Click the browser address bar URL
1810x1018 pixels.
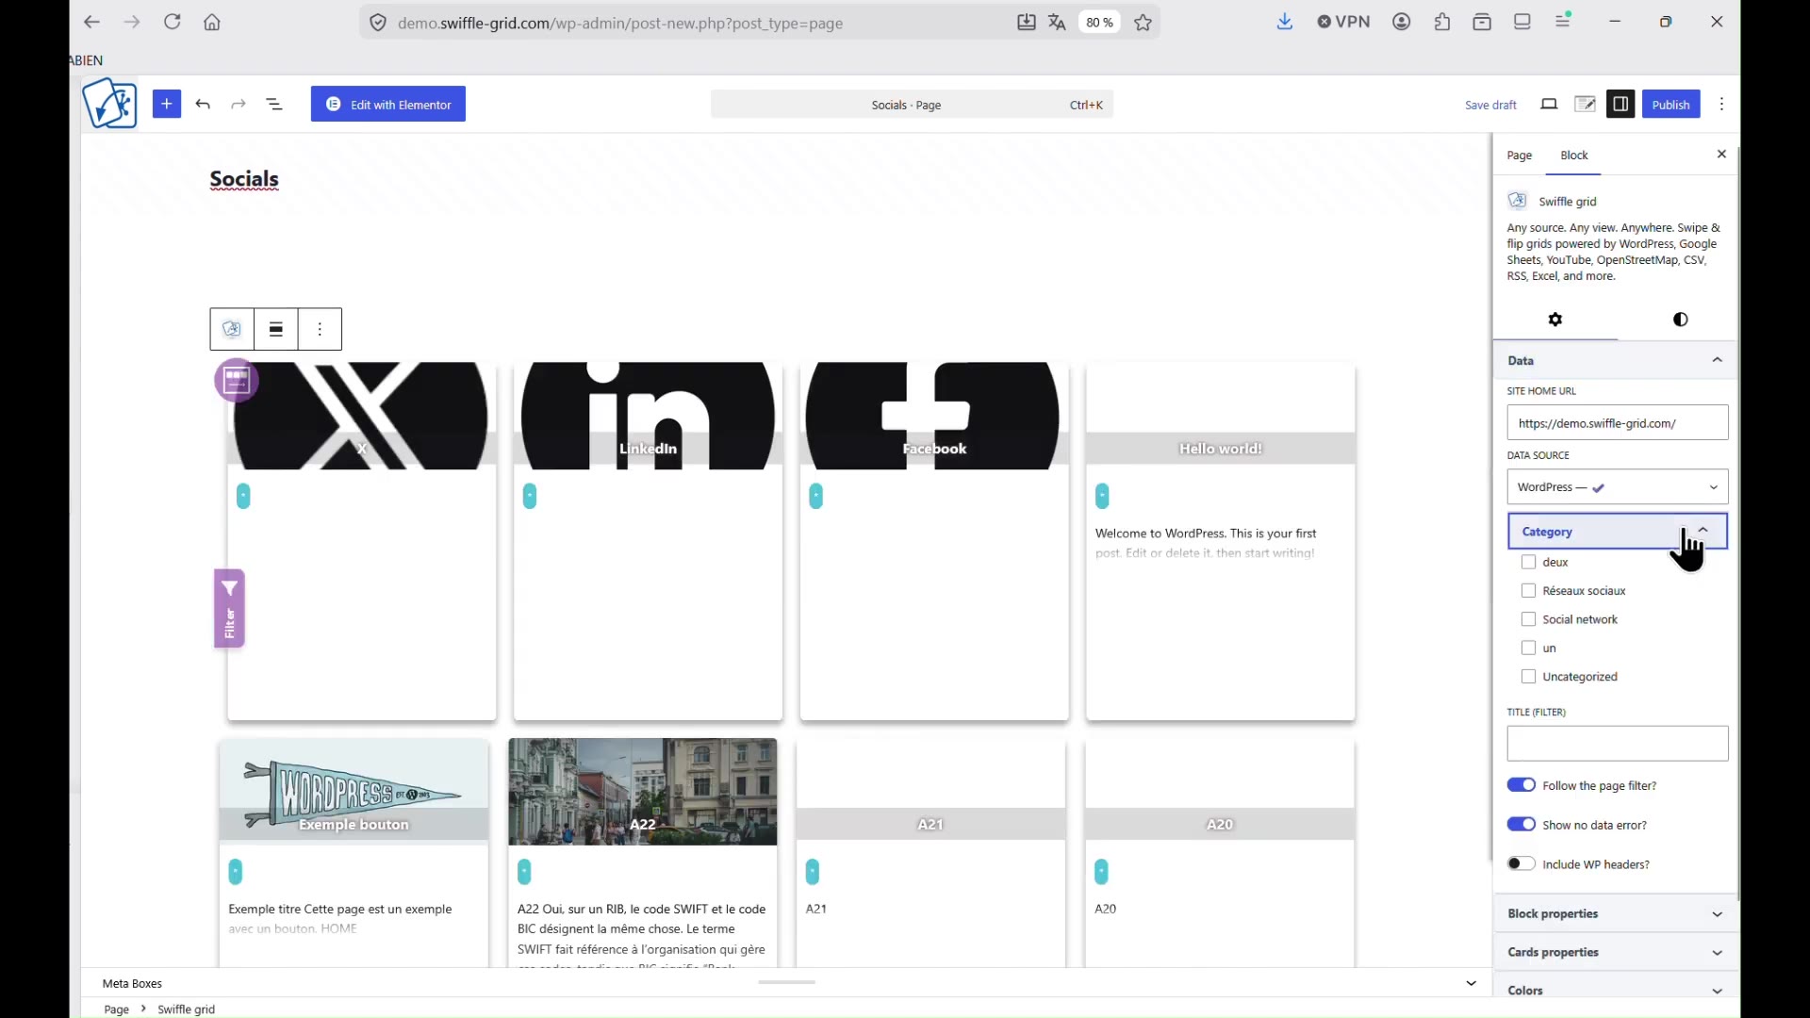tap(620, 24)
